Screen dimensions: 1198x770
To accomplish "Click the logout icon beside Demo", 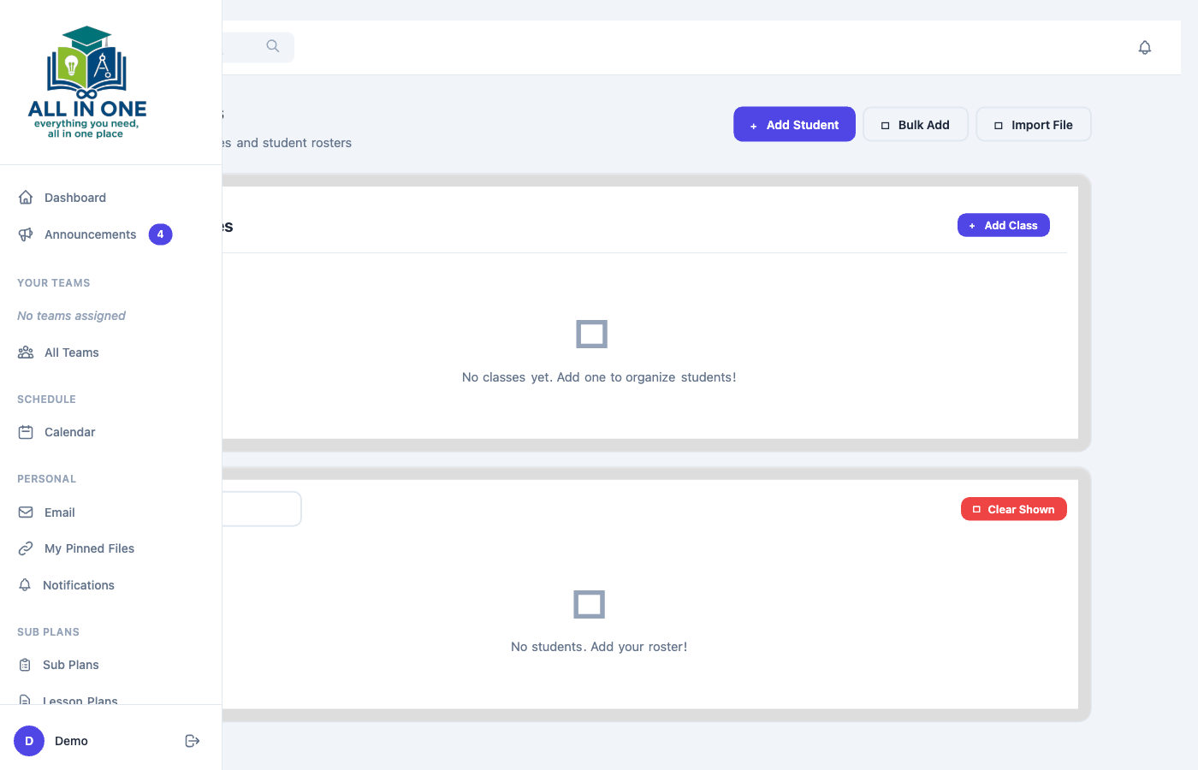I will (x=193, y=741).
